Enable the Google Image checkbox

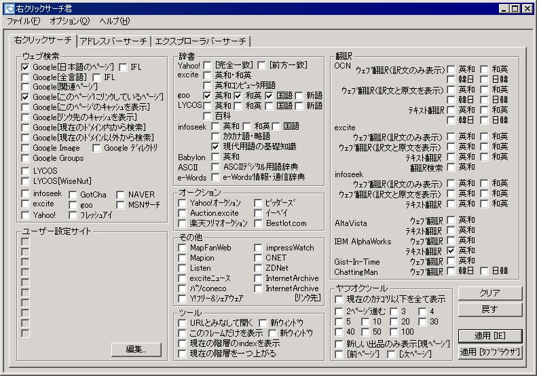pos(25,148)
